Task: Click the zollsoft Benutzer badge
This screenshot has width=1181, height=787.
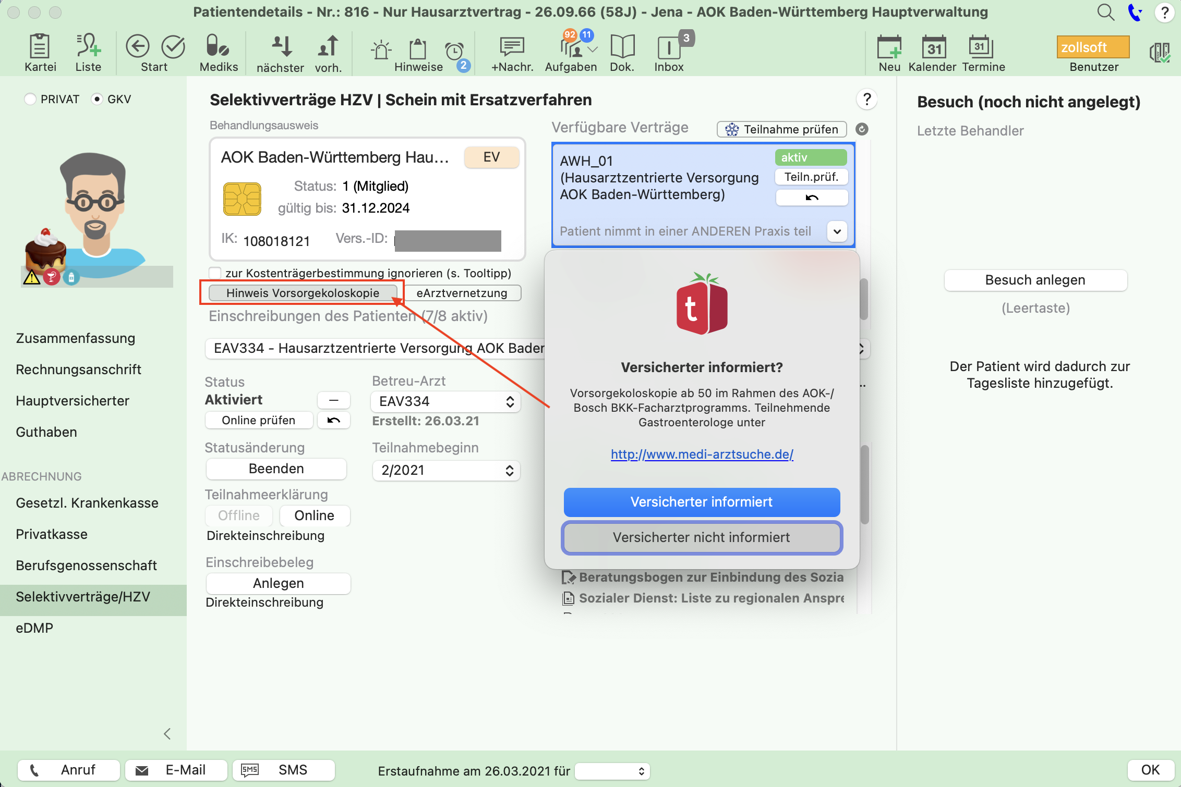Action: click(1093, 47)
